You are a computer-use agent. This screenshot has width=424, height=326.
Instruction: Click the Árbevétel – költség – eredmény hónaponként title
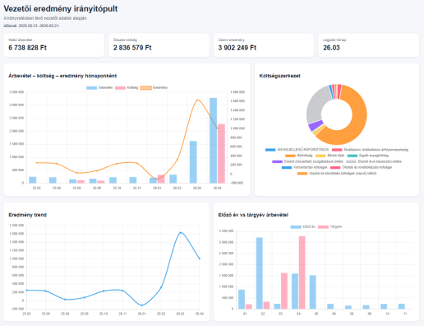pyautogui.click(x=62, y=76)
